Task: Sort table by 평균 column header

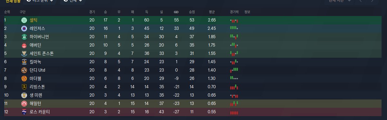Action: (x=212, y=12)
